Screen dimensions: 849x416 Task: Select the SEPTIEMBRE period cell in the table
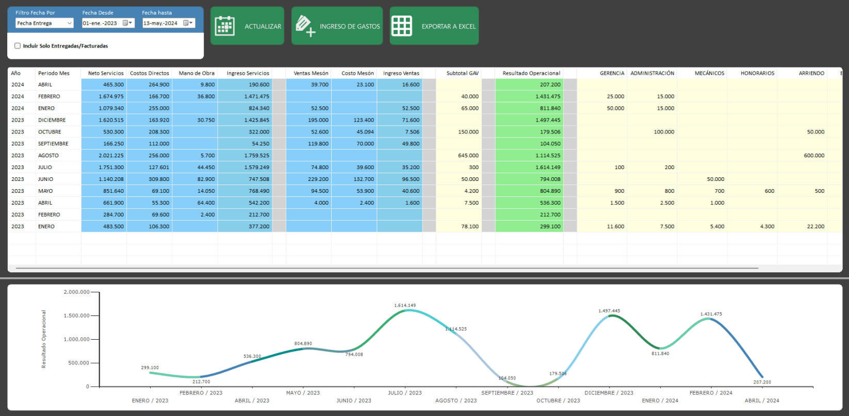[x=53, y=144]
